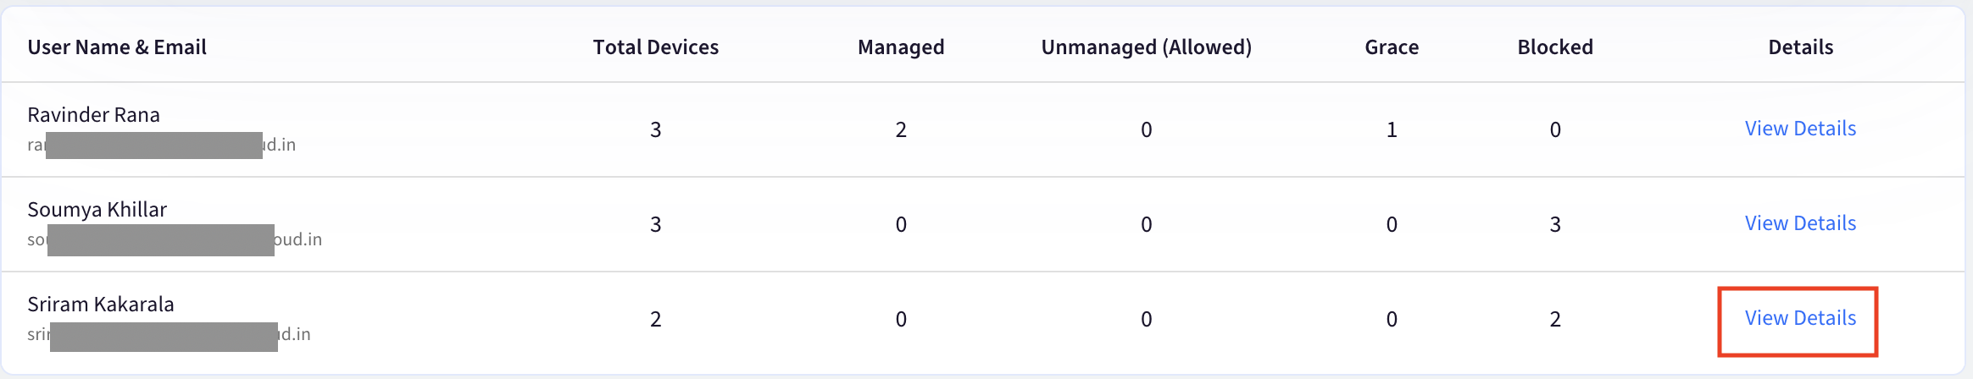Click Soumya Khillar's blocked devices count

click(1555, 225)
